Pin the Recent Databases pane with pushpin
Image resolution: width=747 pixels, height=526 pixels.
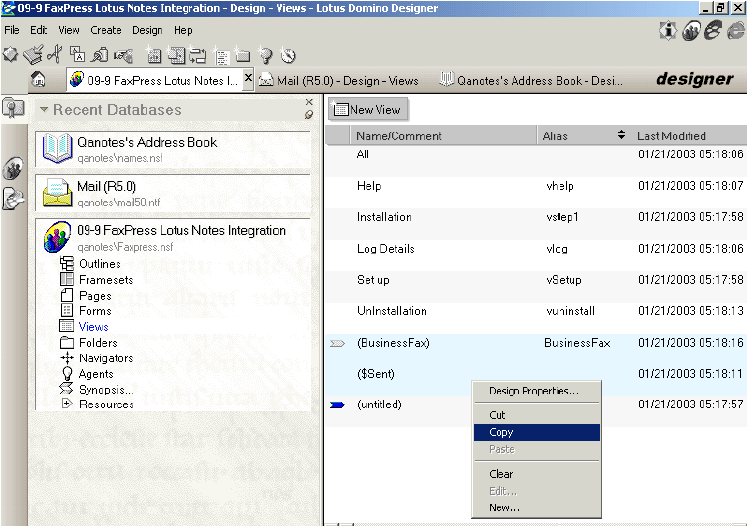(x=309, y=115)
